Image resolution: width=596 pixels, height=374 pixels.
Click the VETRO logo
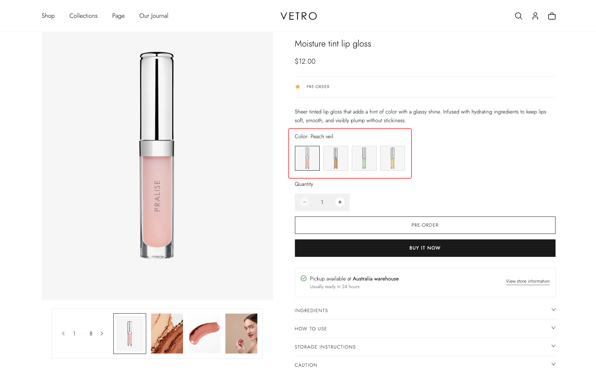pos(299,16)
